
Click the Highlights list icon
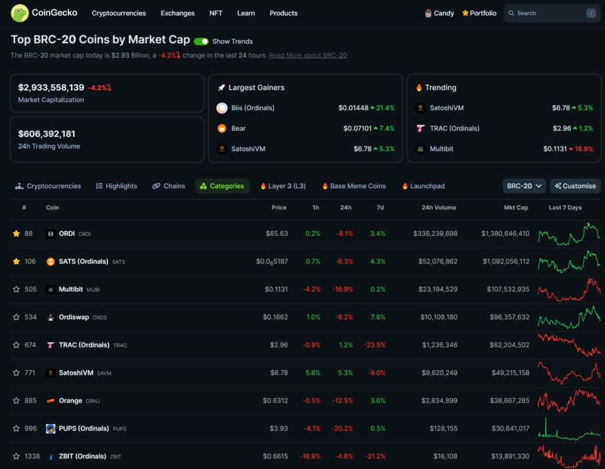[99, 186]
